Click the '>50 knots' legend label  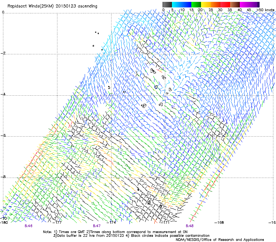click(265, 10)
